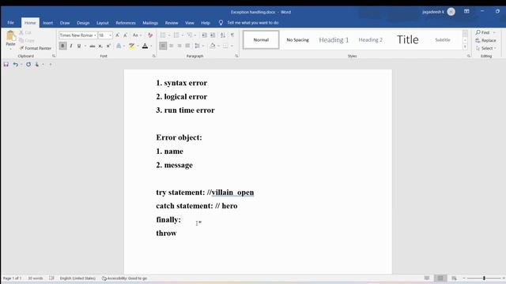The height and width of the screenshot is (284, 506).
Task: Click the zoom slider handle
Action: click(x=484, y=278)
